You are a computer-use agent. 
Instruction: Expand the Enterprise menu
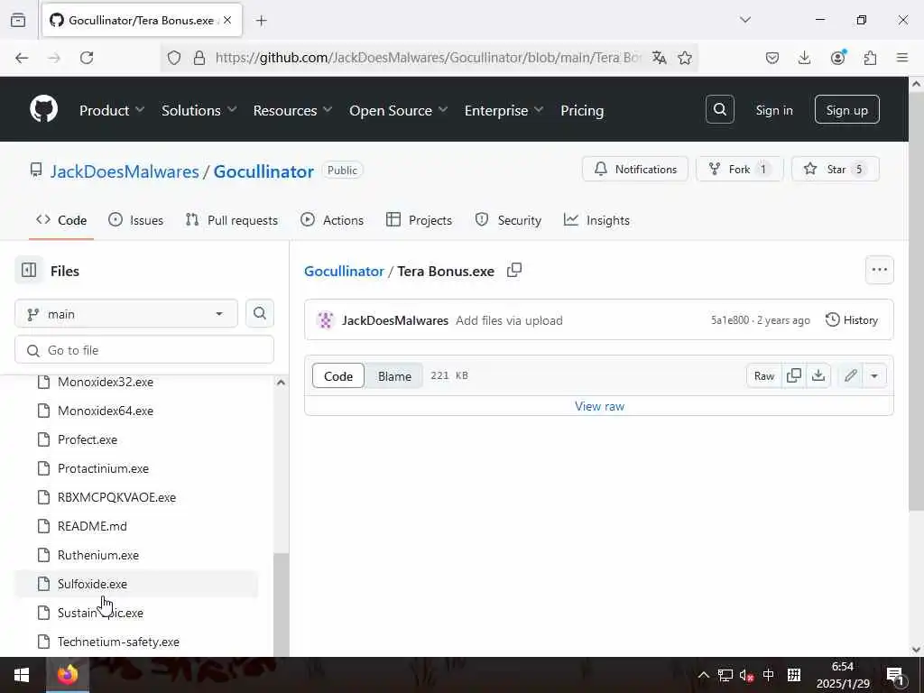504,110
